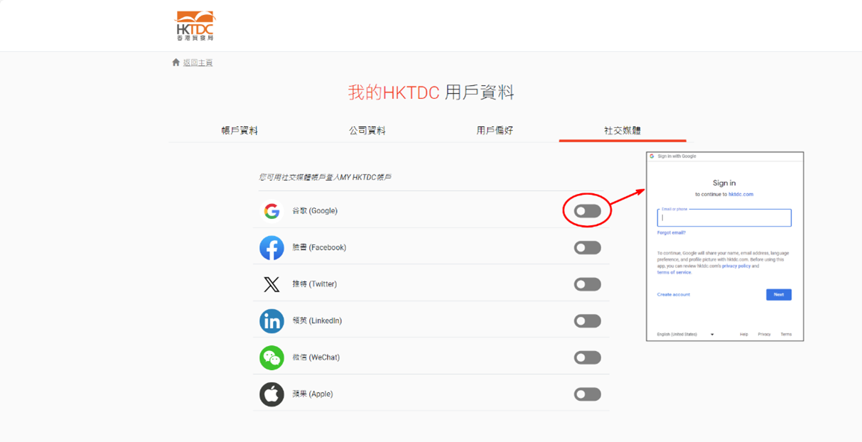Click Next in the Google sign-in window
The image size is (862, 442).
point(779,294)
